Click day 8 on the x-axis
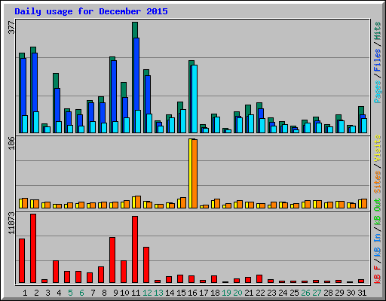Screen dimensions: 386x301 [x=104, y=293]
